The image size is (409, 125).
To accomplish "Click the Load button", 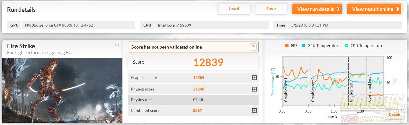I will (x=234, y=9).
